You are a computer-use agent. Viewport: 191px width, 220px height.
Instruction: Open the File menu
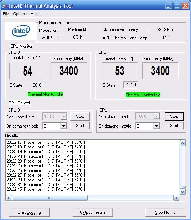6,14
